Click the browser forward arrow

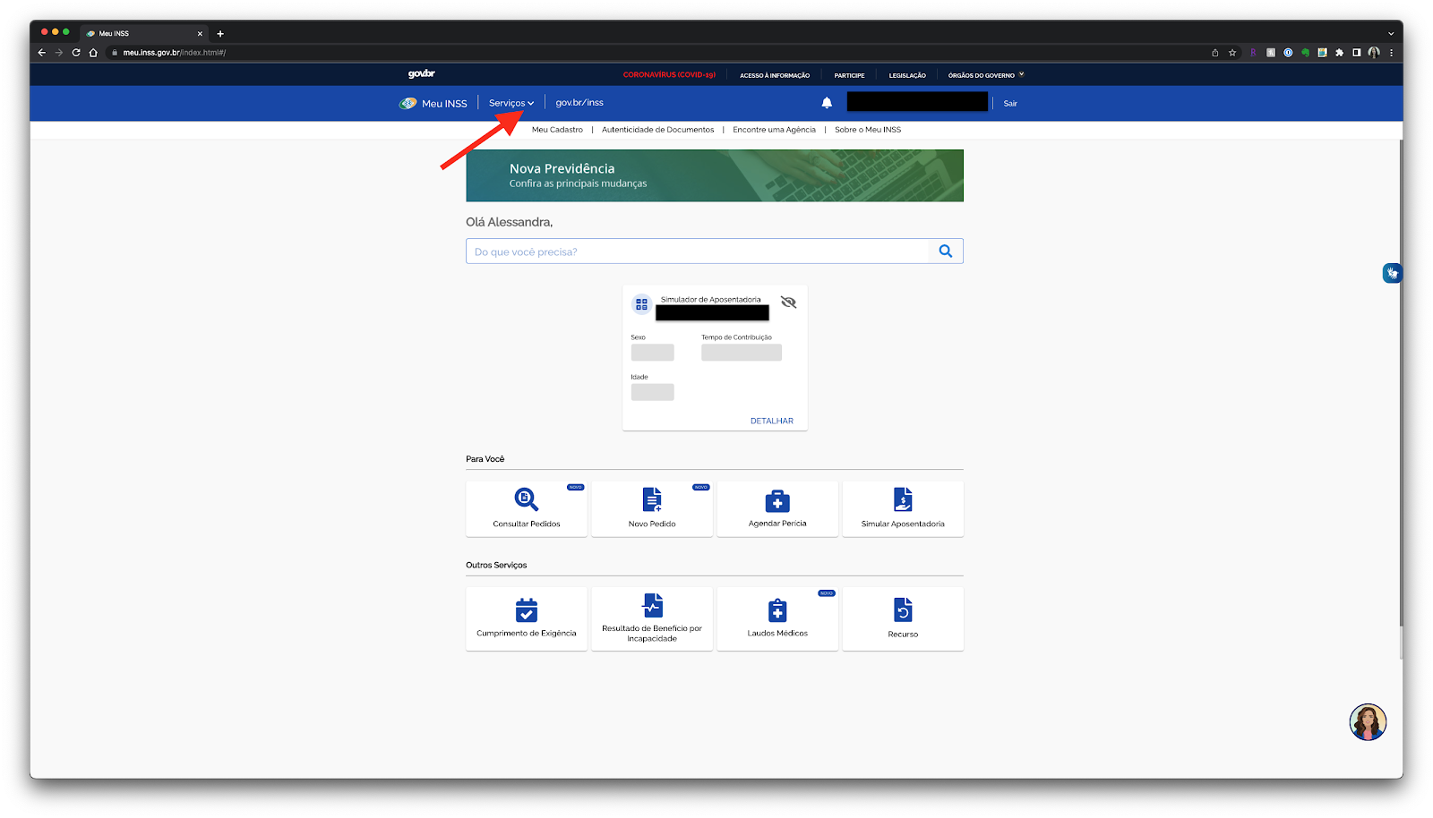(59, 53)
